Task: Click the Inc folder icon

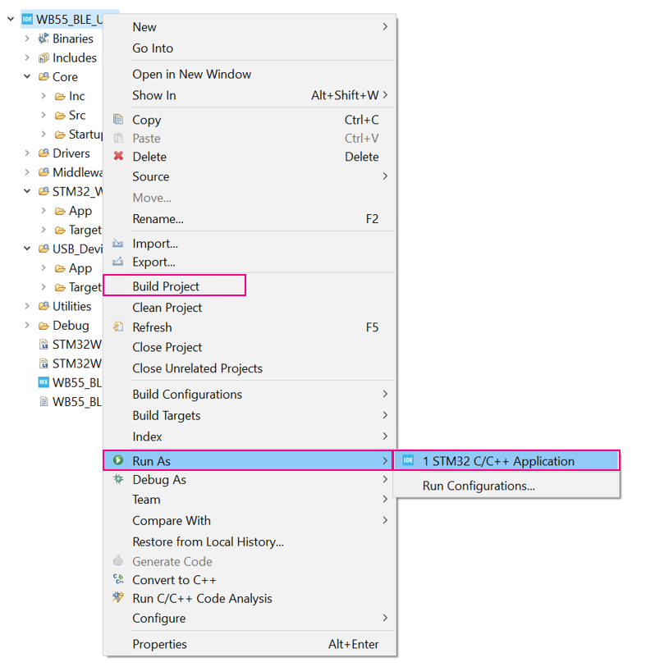Action: tap(60, 97)
